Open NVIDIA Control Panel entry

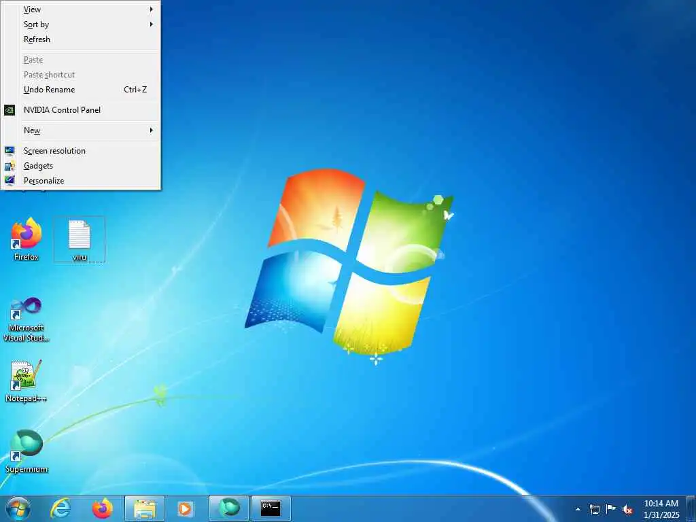(80, 110)
